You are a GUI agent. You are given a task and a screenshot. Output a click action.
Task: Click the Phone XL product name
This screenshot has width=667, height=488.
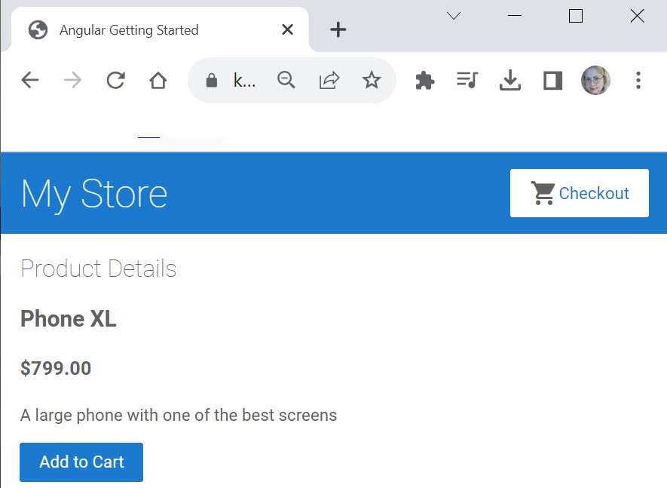(x=68, y=318)
